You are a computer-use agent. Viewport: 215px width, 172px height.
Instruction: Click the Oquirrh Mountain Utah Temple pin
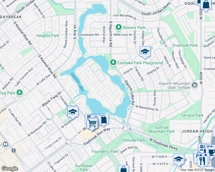tap(195, 85)
